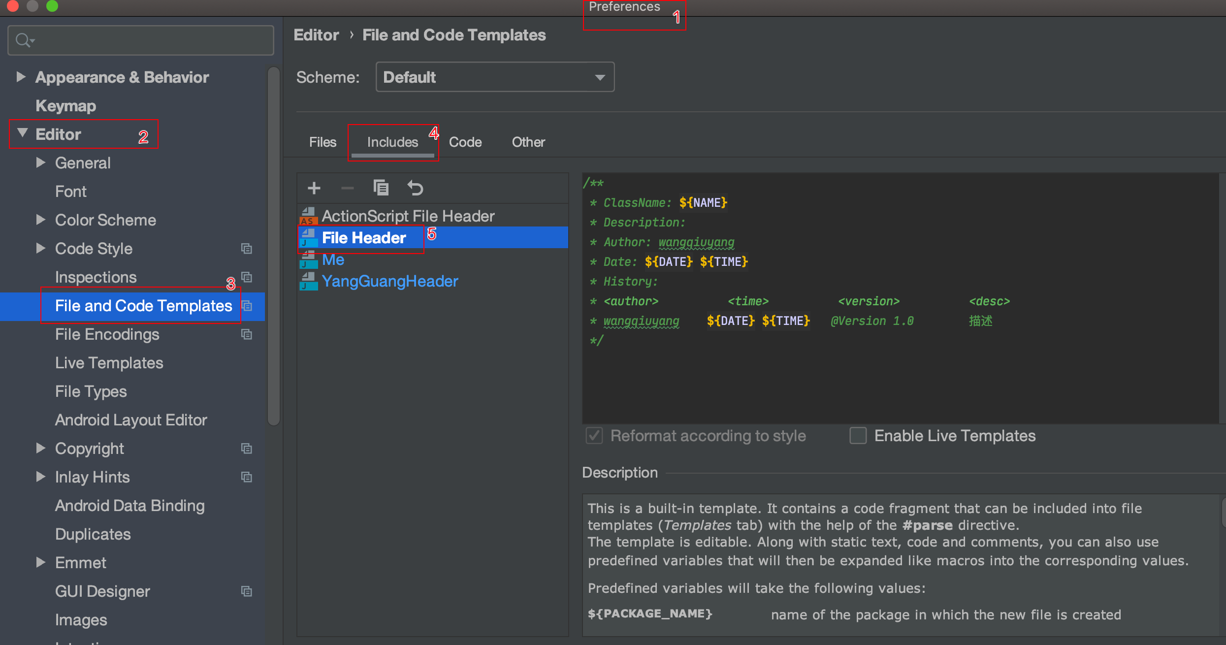Open Android Data Binding settings
Viewport: 1226px width, 645px height.
(x=129, y=506)
